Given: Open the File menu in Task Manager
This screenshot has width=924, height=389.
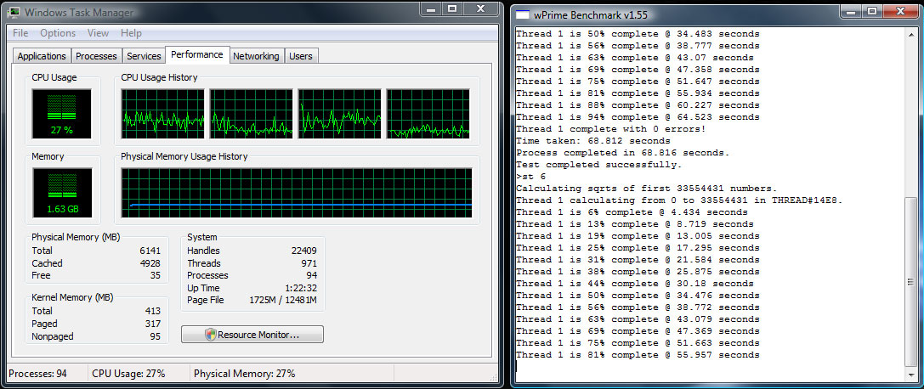Looking at the screenshot, I should 20,33.
